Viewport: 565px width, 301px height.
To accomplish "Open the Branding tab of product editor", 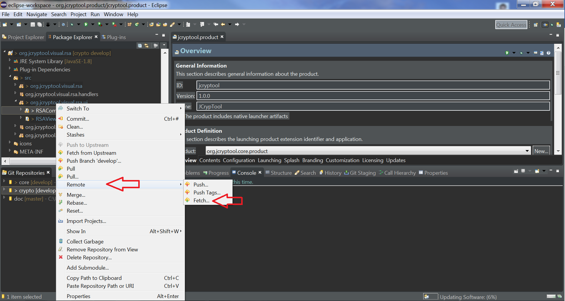I will pyautogui.click(x=312, y=160).
